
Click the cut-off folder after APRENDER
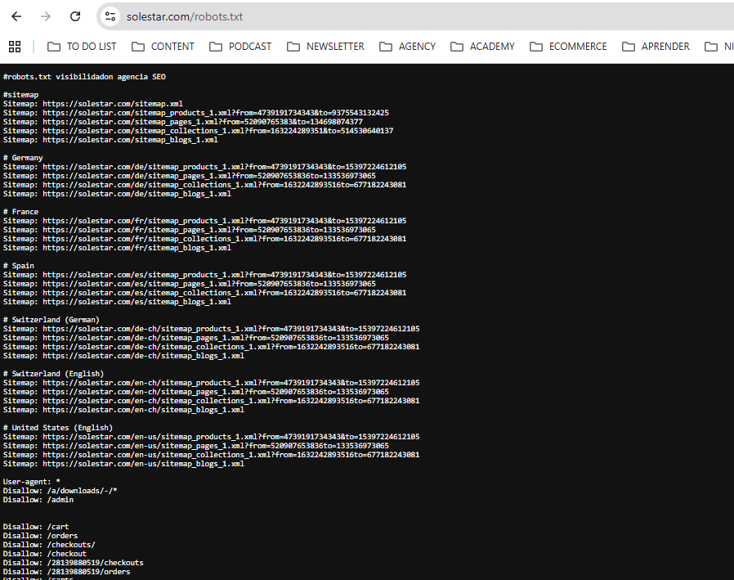719,47
